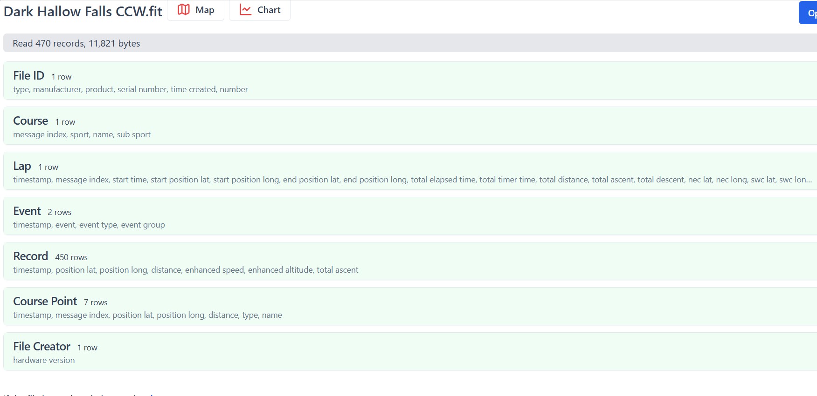
Task: Click the 'Dark Hallow Falls CCW.fit' title
Action: pyautogui.click(x=83, y=12)
